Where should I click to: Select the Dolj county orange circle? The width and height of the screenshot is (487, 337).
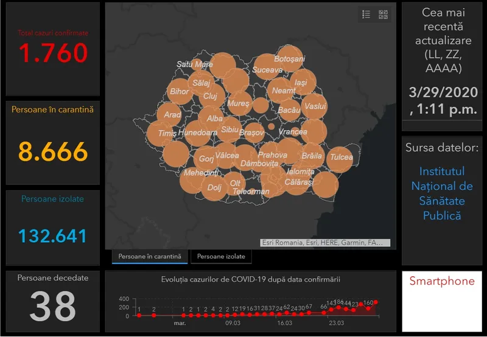click(x=214, y=188)
